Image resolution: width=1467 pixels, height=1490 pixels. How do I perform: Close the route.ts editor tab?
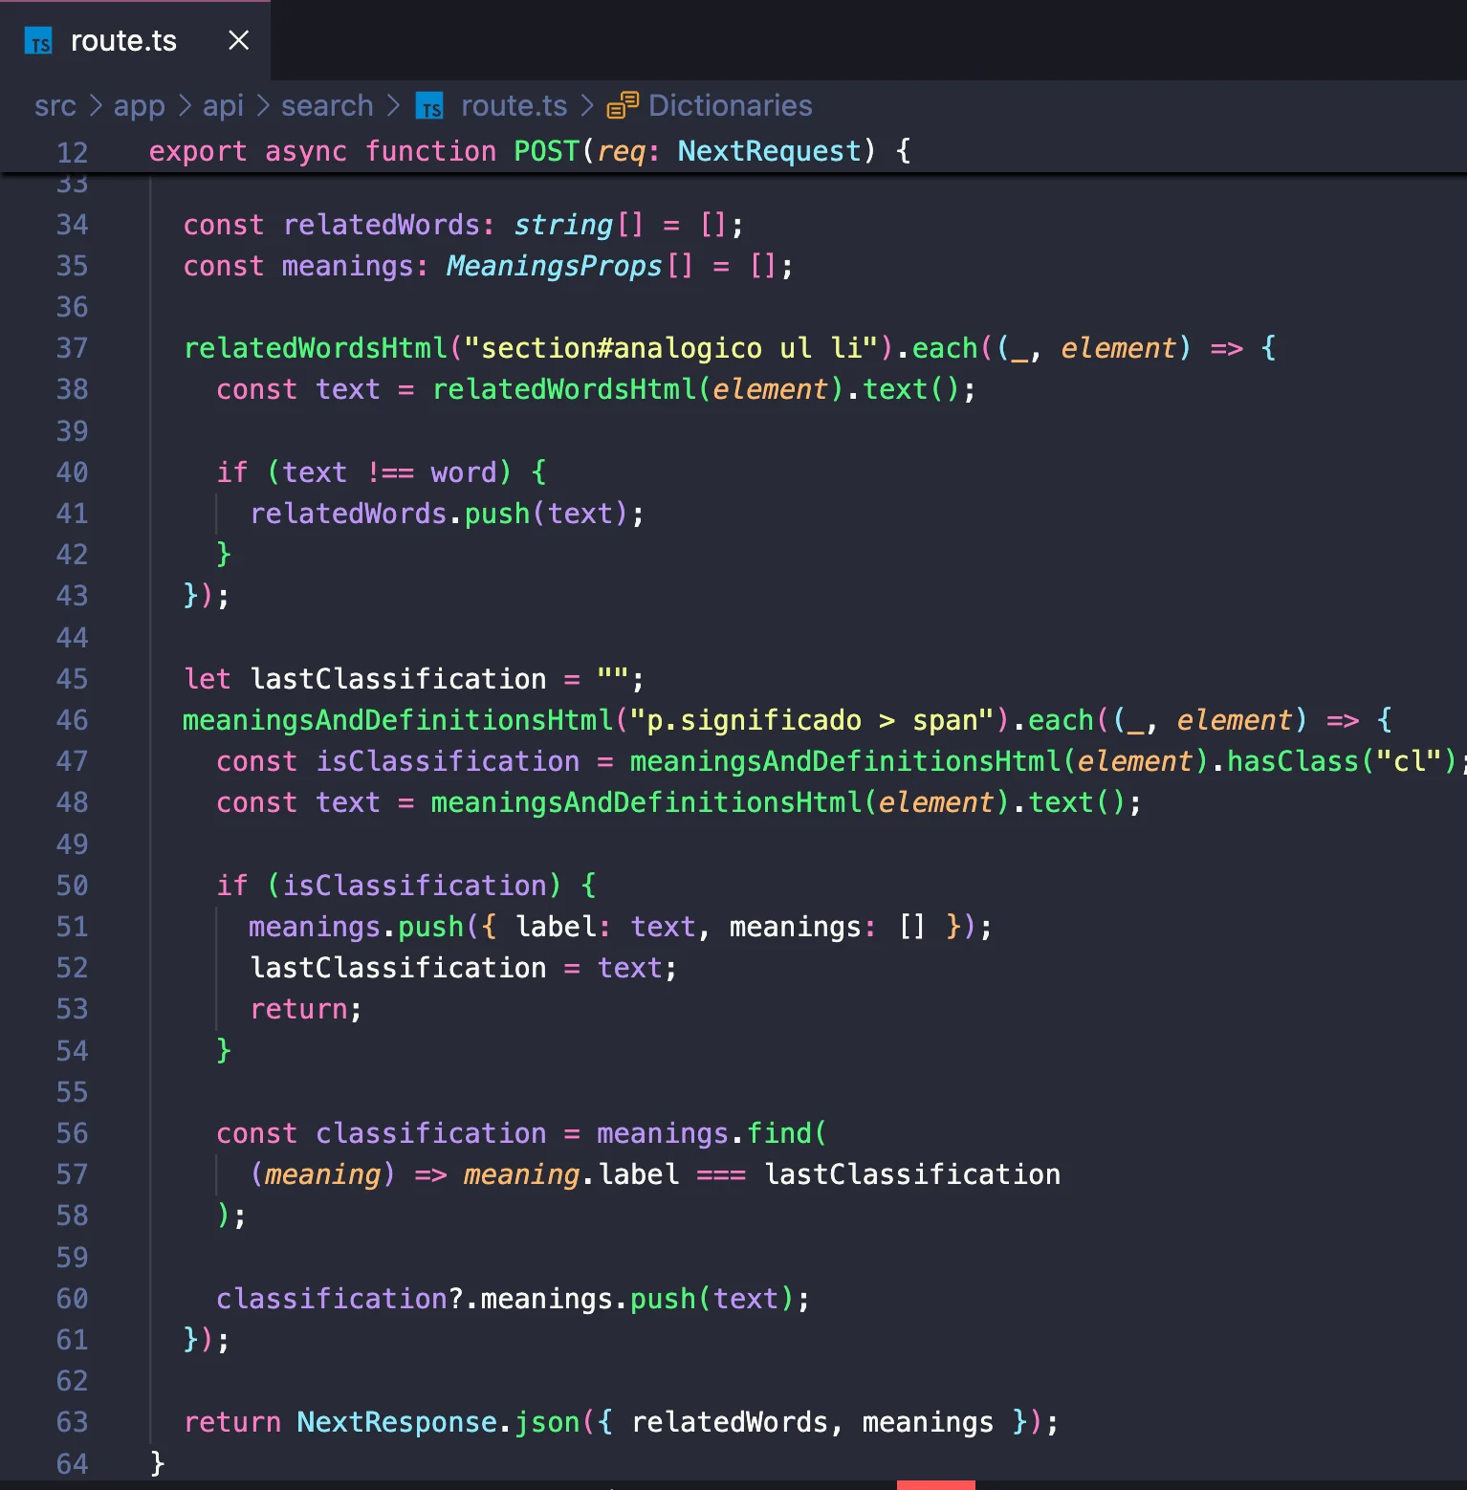[x=239, y=40]
